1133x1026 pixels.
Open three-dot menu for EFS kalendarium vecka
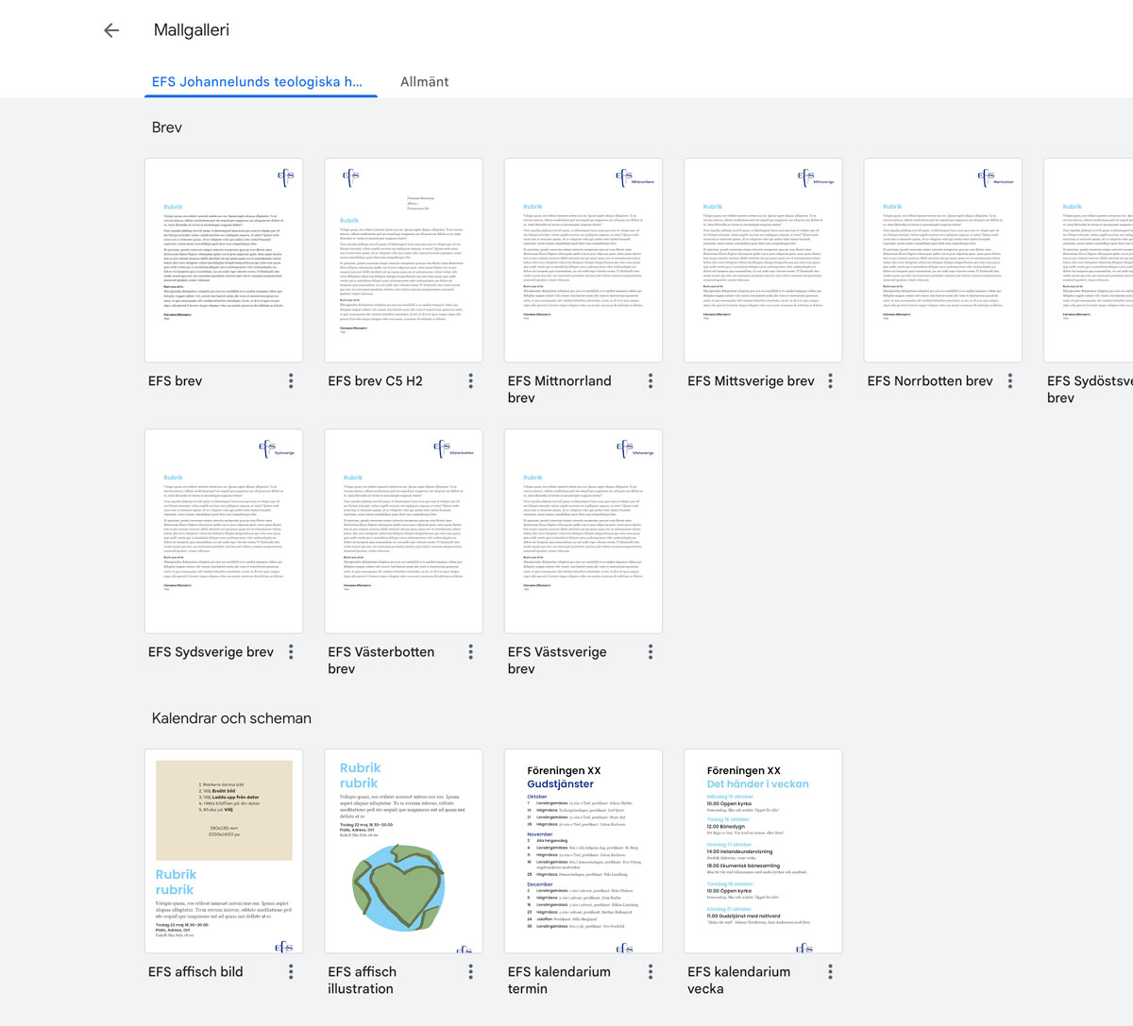point(830,972)
